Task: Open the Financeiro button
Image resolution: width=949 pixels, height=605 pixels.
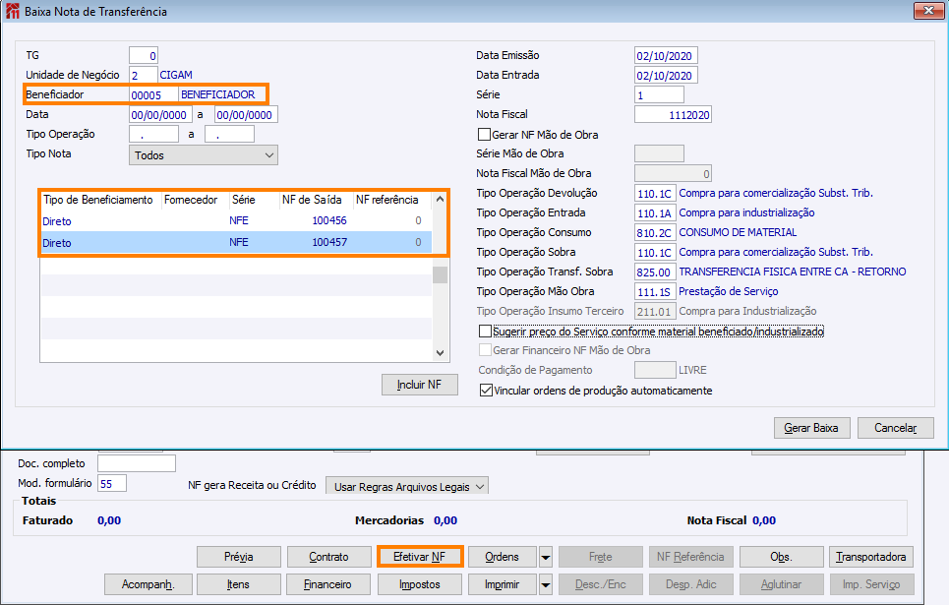Action: tap(329, 584)
